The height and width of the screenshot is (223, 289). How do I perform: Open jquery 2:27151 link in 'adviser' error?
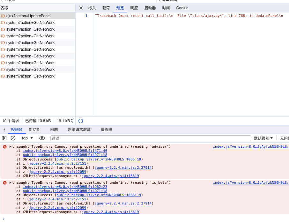pos(57,163)
